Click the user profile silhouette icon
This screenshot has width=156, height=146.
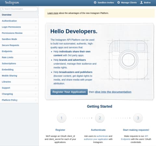[141, 3]
